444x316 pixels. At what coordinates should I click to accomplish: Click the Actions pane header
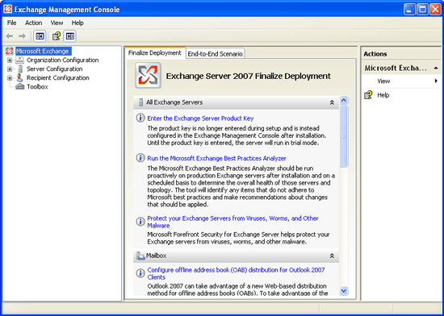pyautogui.click(x=401, y=54)
